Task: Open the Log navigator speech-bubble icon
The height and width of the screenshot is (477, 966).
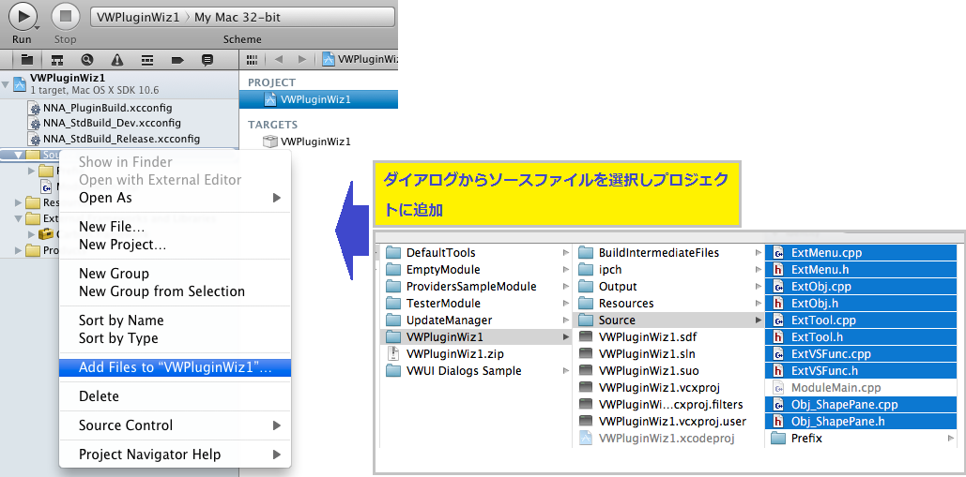Action: pyautogui.click(x=207, y=60)
